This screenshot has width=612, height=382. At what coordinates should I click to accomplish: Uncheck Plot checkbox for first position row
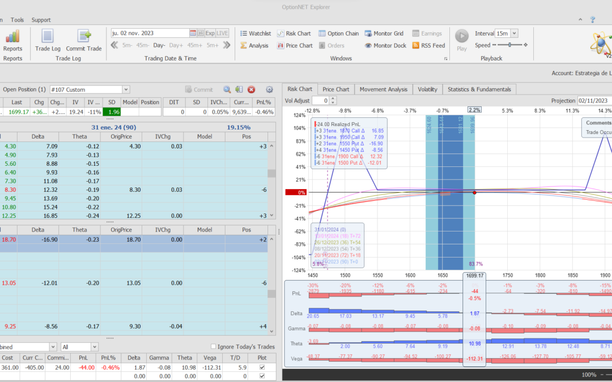click(x=261, y=367)
